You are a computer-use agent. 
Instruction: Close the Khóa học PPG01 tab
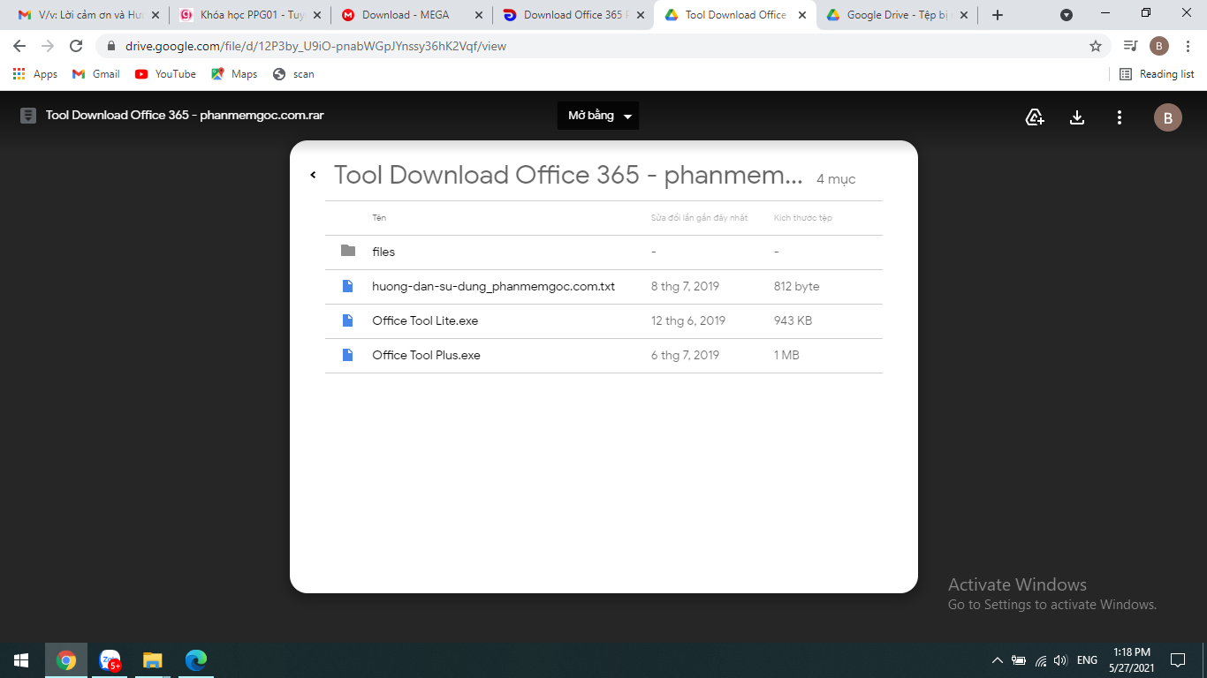(x=316, y=15)
